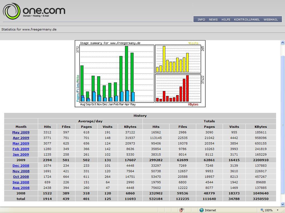Click the 2008 yearly summary row label
Screen dimensions: 285x213
pos(21,193)
